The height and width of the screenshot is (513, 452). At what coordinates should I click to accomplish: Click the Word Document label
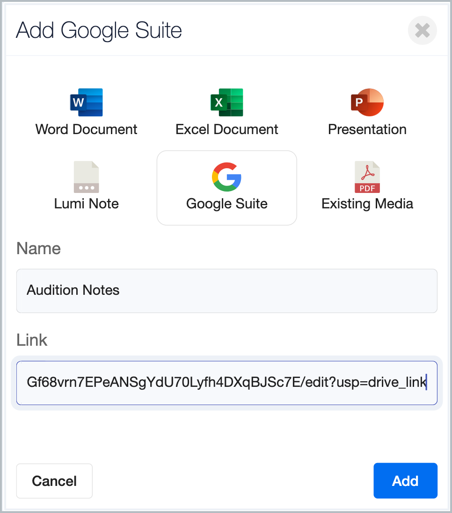click(86, 129)
